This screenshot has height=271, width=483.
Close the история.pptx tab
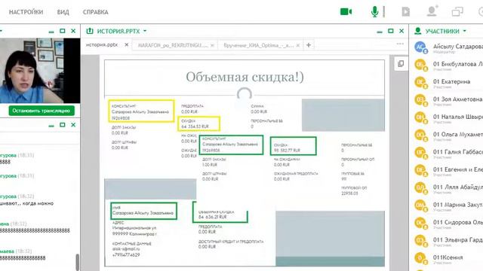coord(126,45)
